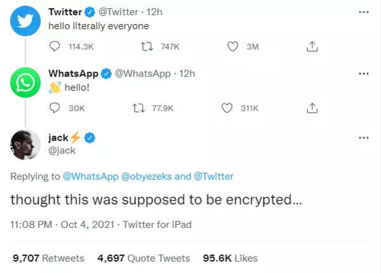Open more options on Twitter's tweet
The height and width of the screenshot is (273, 381).
[x=363, y=13]
